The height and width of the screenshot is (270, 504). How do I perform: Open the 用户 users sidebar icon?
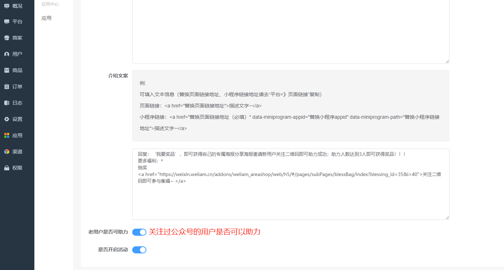click(7, 54)
